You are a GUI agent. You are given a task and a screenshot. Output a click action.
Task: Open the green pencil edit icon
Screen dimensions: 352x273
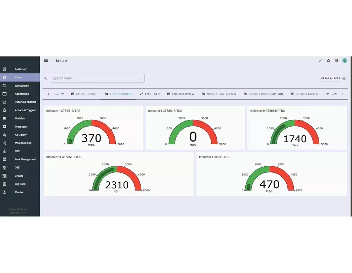320,60
